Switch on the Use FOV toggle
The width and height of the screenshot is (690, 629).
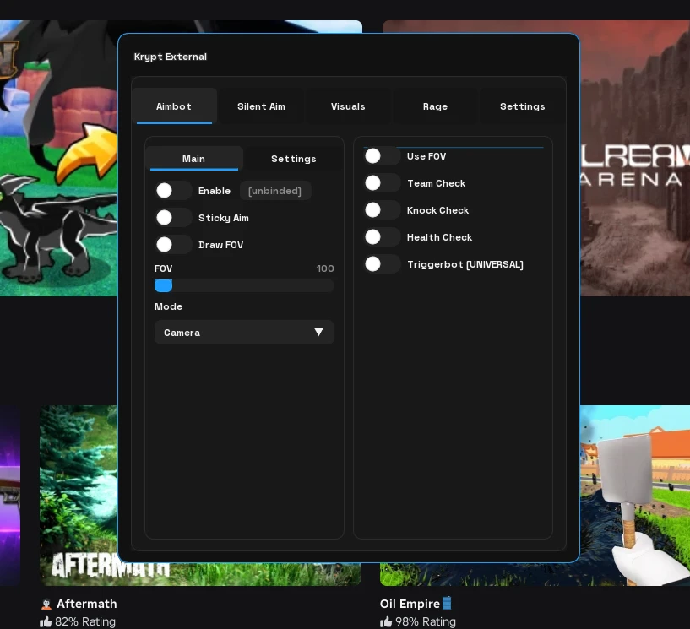(382, 156)
